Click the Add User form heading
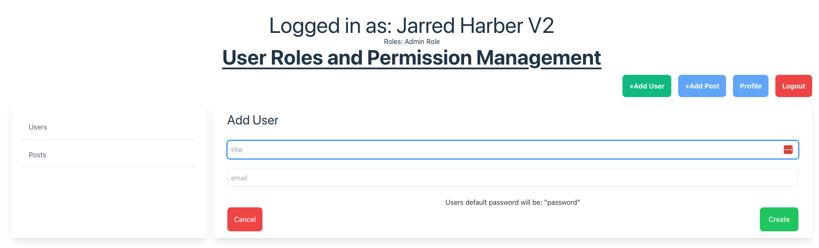The width and height of the screenshot is (819, 248). pyautogui.click(x=253, y=120)
